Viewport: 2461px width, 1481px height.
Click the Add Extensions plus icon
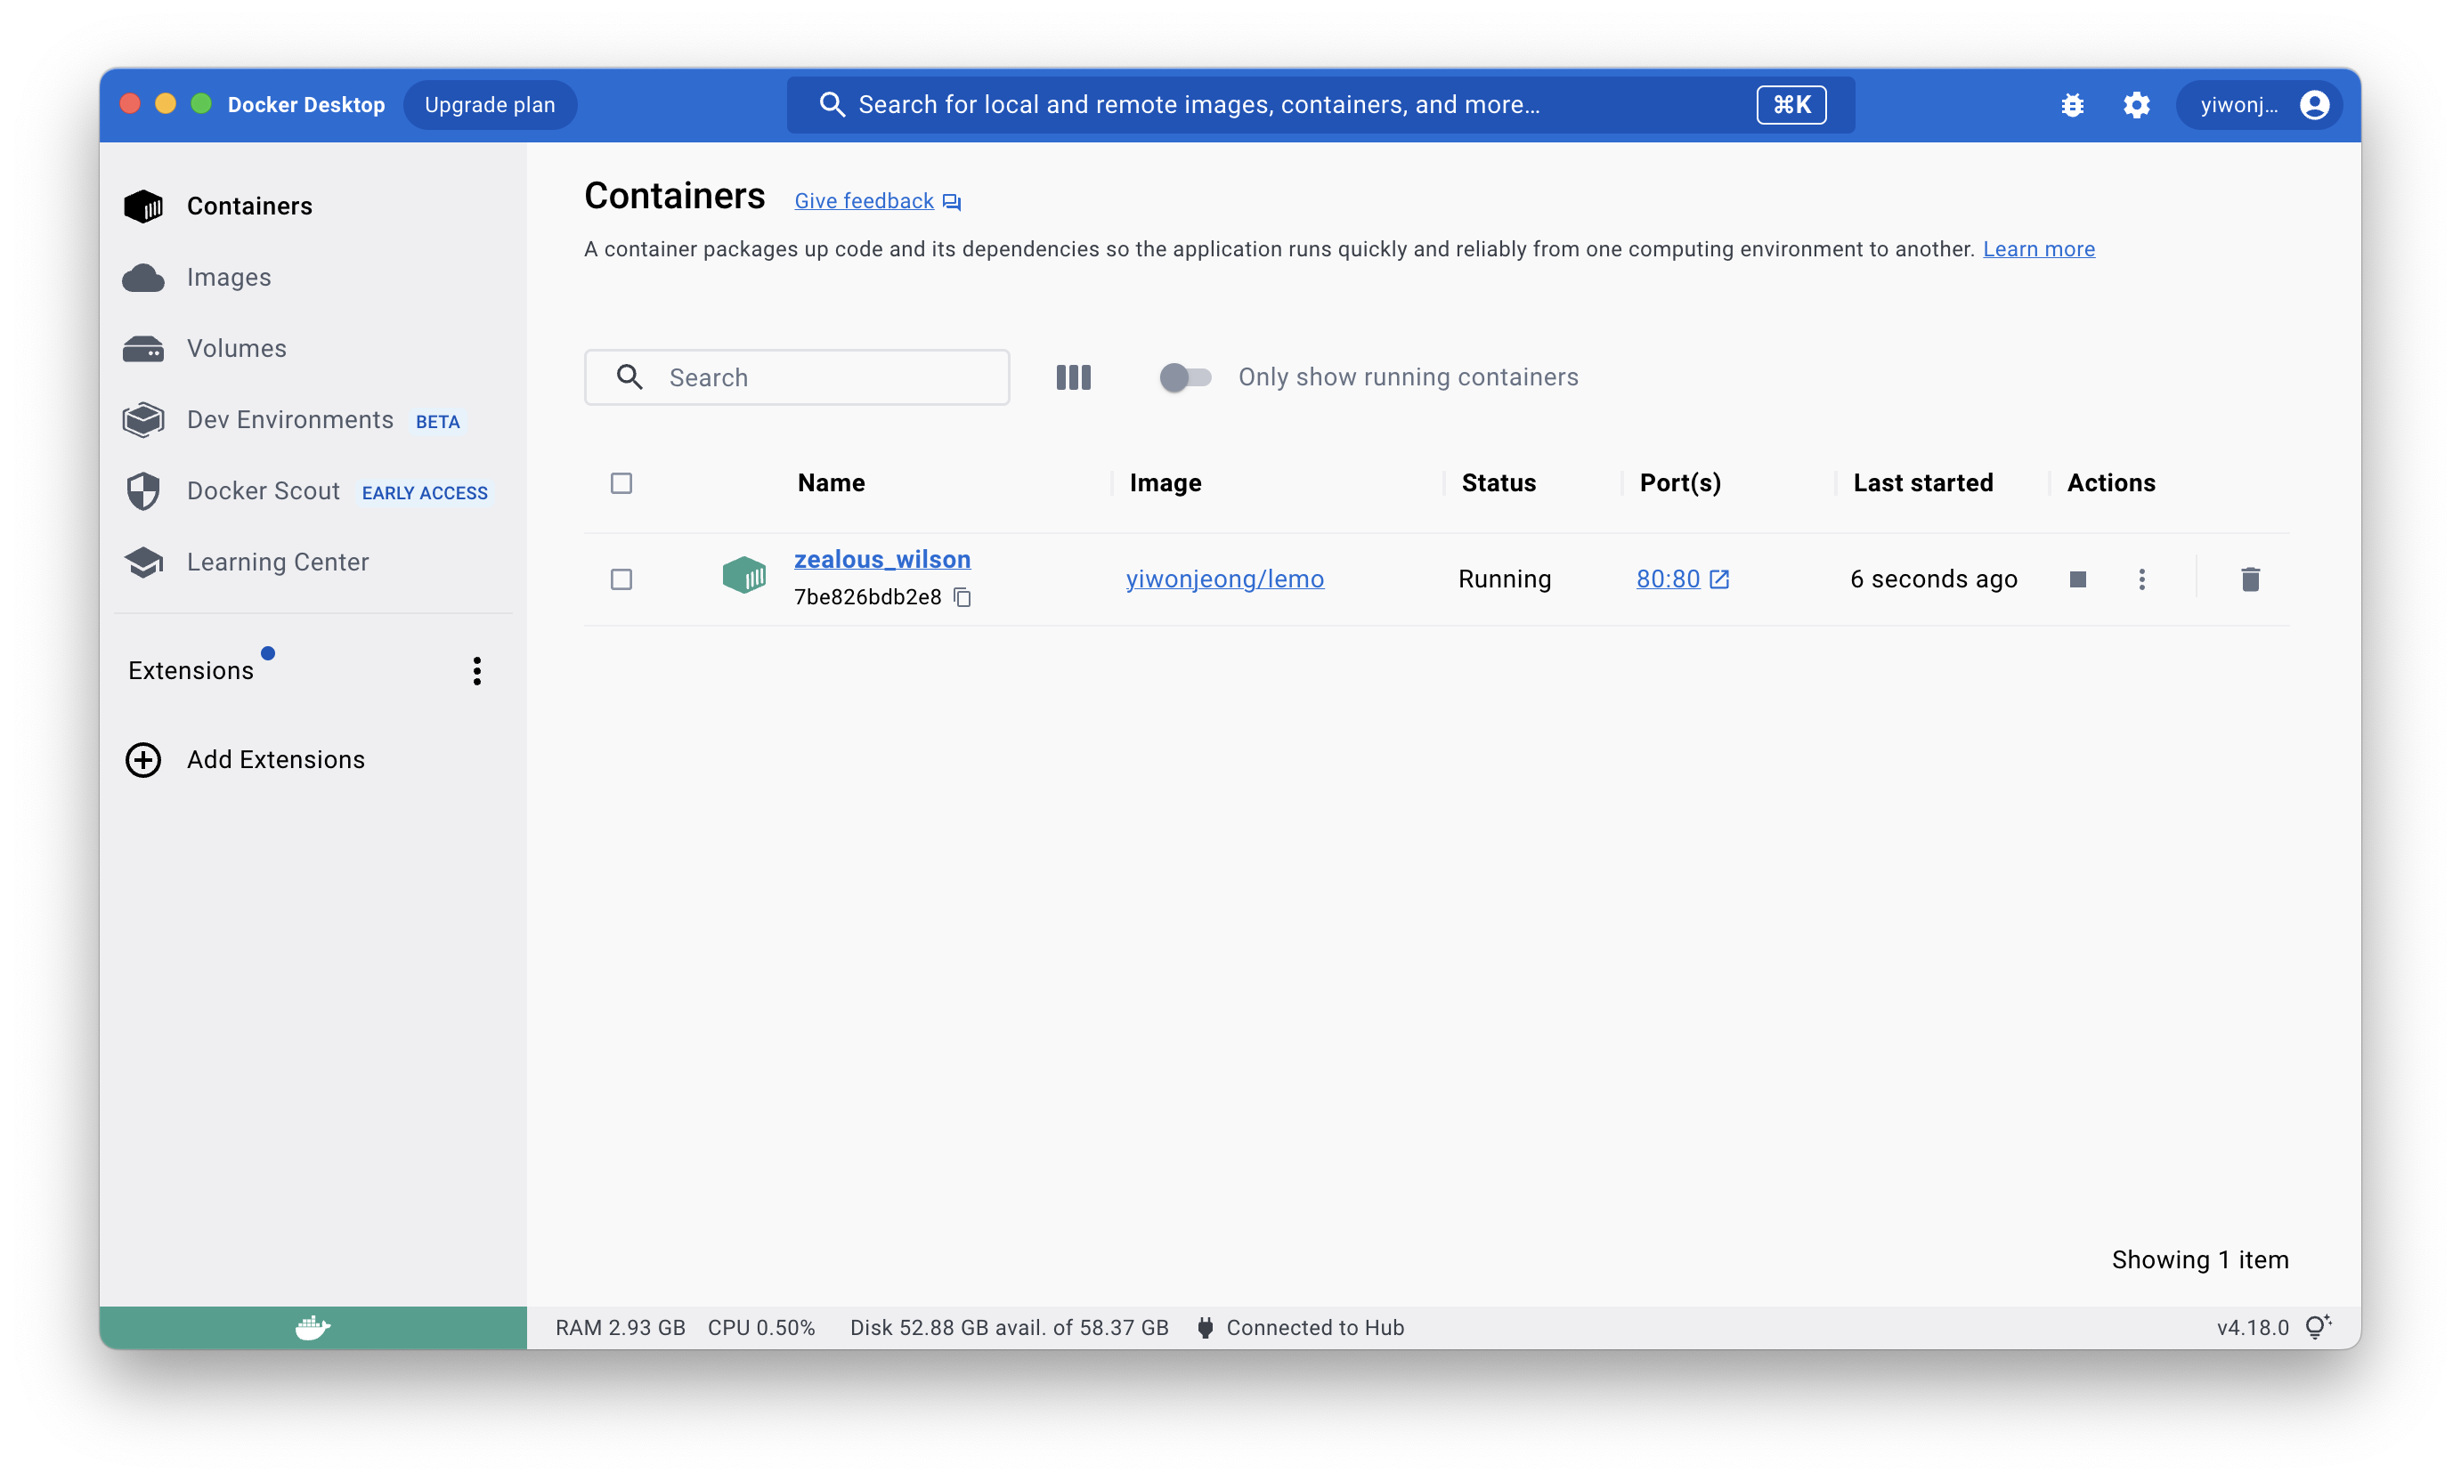142,759
